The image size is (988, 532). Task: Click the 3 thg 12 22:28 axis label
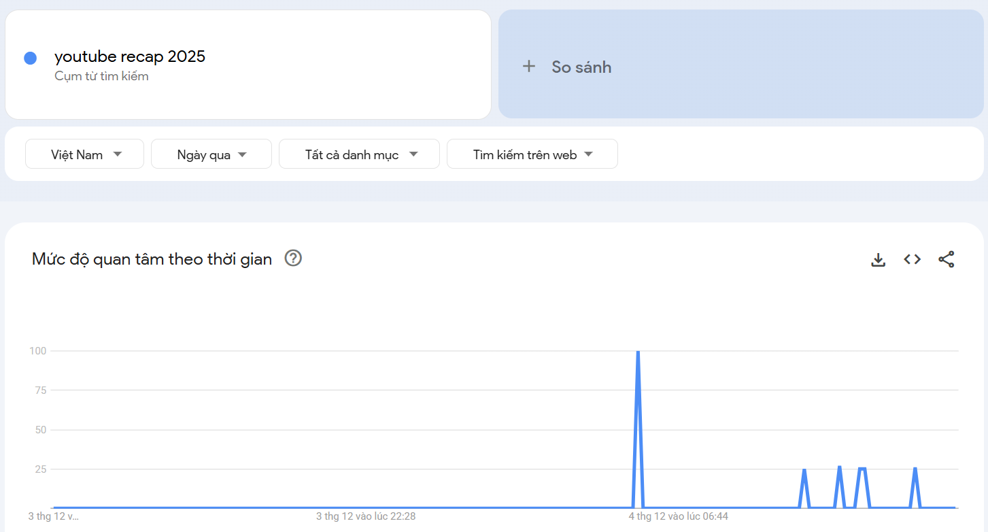[x=365, y=516]
